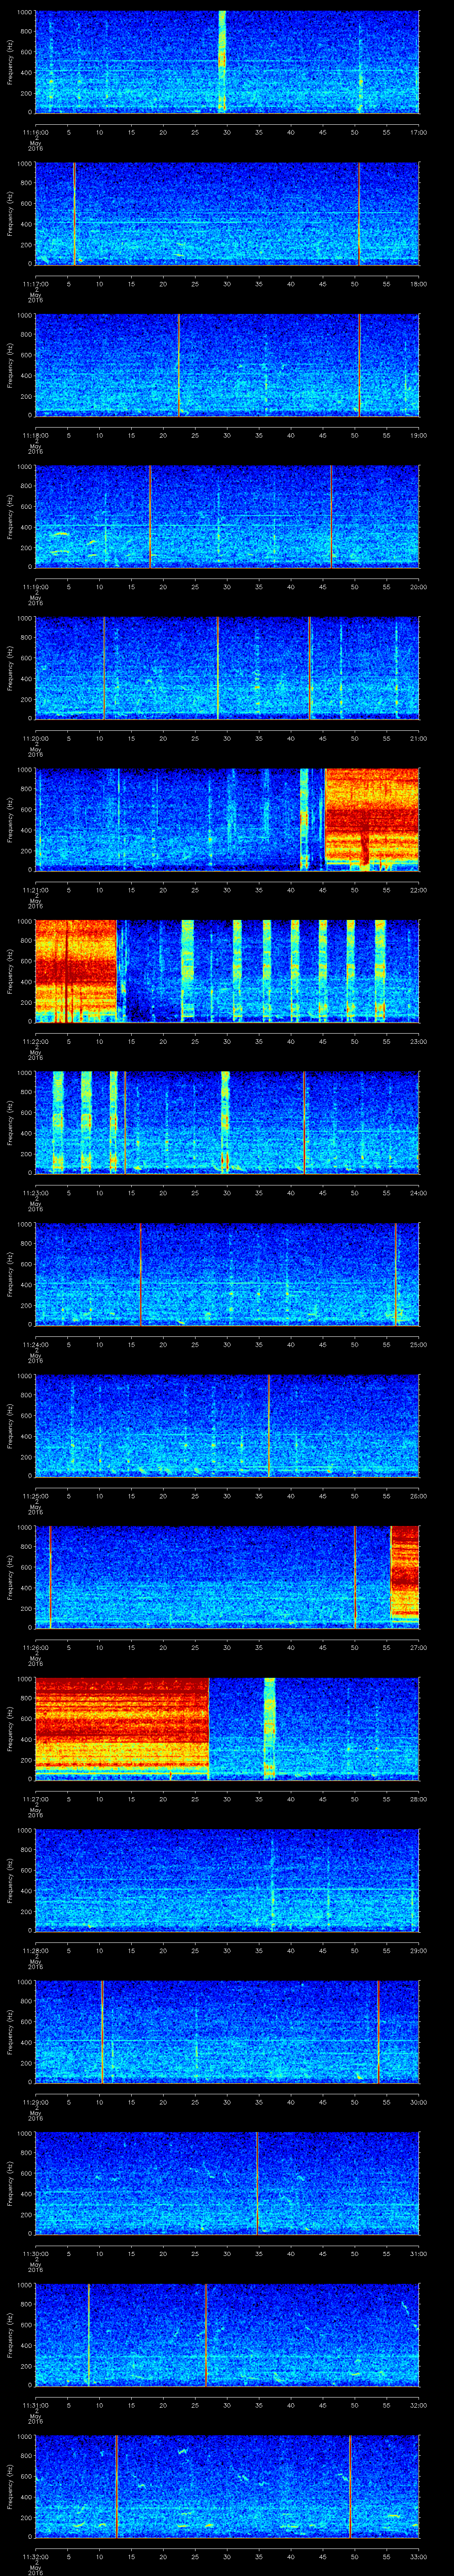The width and height of the screenshot is (454, 2576).
Task: Click the 'Frequency (Hz)' axis label of the 11:27:00 panel
Action: (11, 1728)
